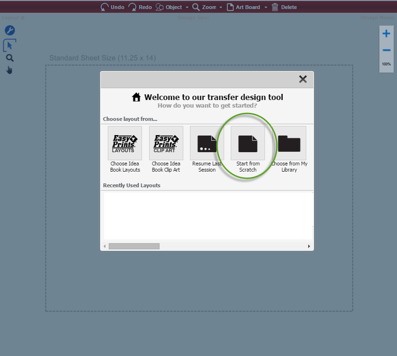
Task: Zoom in using the plus button
Action: coord(386,33)
